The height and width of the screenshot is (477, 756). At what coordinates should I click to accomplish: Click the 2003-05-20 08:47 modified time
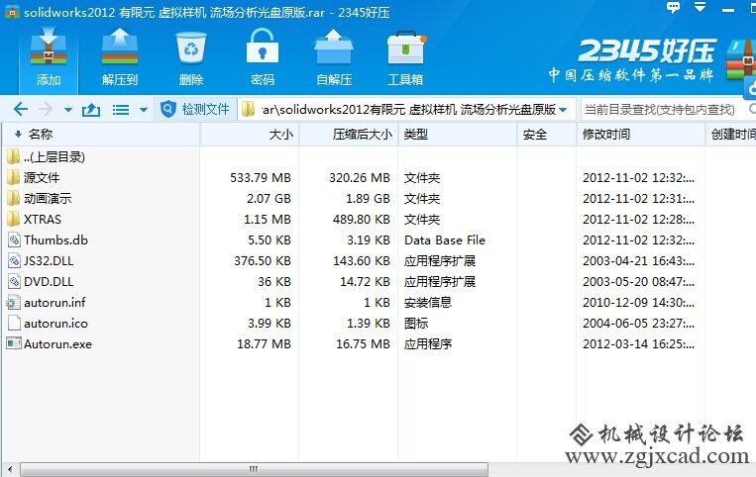point(638,282)
